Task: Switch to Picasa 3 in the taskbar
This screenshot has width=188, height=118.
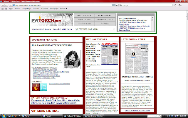Action: coord(52,116)
